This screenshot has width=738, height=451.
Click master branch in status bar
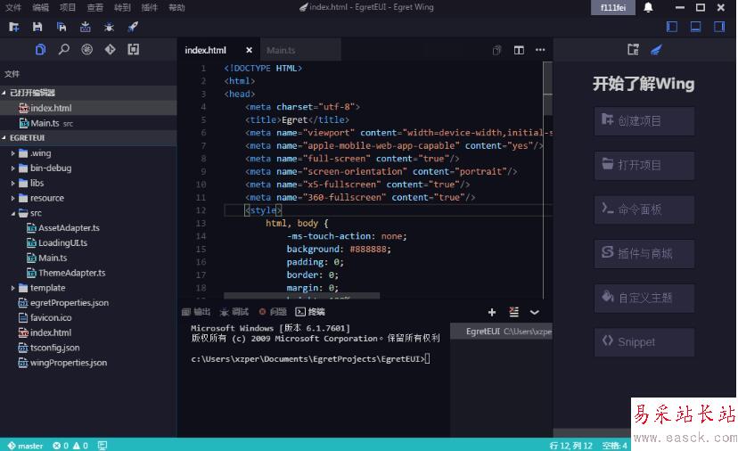pos(25,446)
